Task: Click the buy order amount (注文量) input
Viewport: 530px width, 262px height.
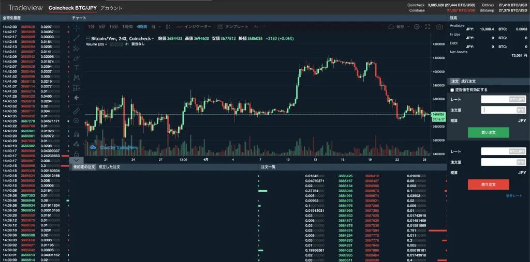Action: tap(503, 110)
